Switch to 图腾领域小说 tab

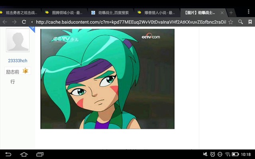click(x=65, y=13)
